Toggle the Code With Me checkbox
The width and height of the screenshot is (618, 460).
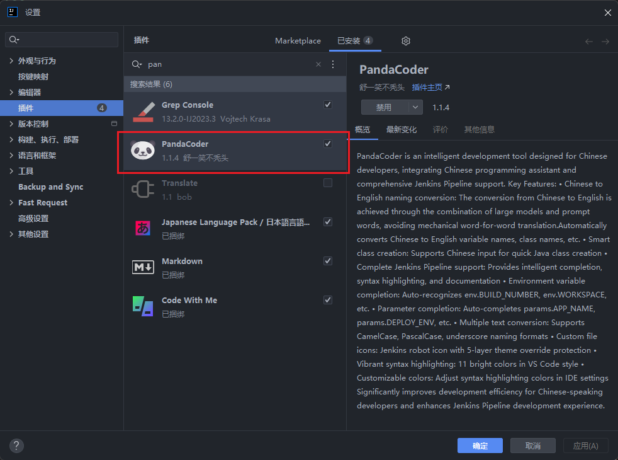[x=327, y=300]
